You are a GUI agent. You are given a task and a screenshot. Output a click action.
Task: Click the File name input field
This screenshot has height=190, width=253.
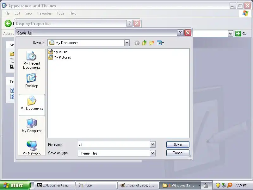point(114,145)
